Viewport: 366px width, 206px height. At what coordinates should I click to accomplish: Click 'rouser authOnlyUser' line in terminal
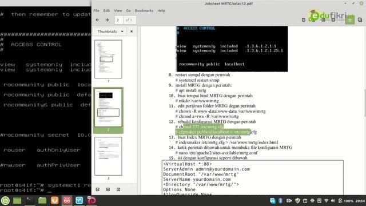42,150
